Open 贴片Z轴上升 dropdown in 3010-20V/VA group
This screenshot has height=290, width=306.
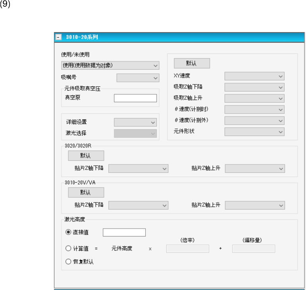click(255, 205)
